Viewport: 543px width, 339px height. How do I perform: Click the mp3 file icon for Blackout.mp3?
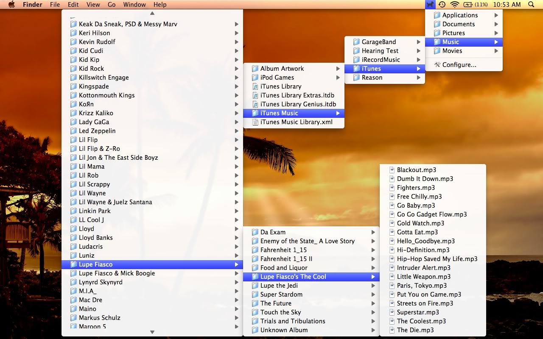click(x=392, y=170)
